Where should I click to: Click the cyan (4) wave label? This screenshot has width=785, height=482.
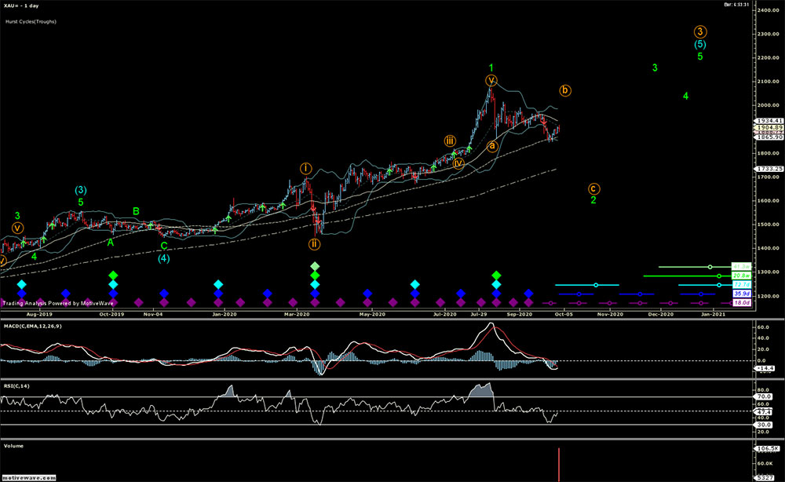coord(163,257)
